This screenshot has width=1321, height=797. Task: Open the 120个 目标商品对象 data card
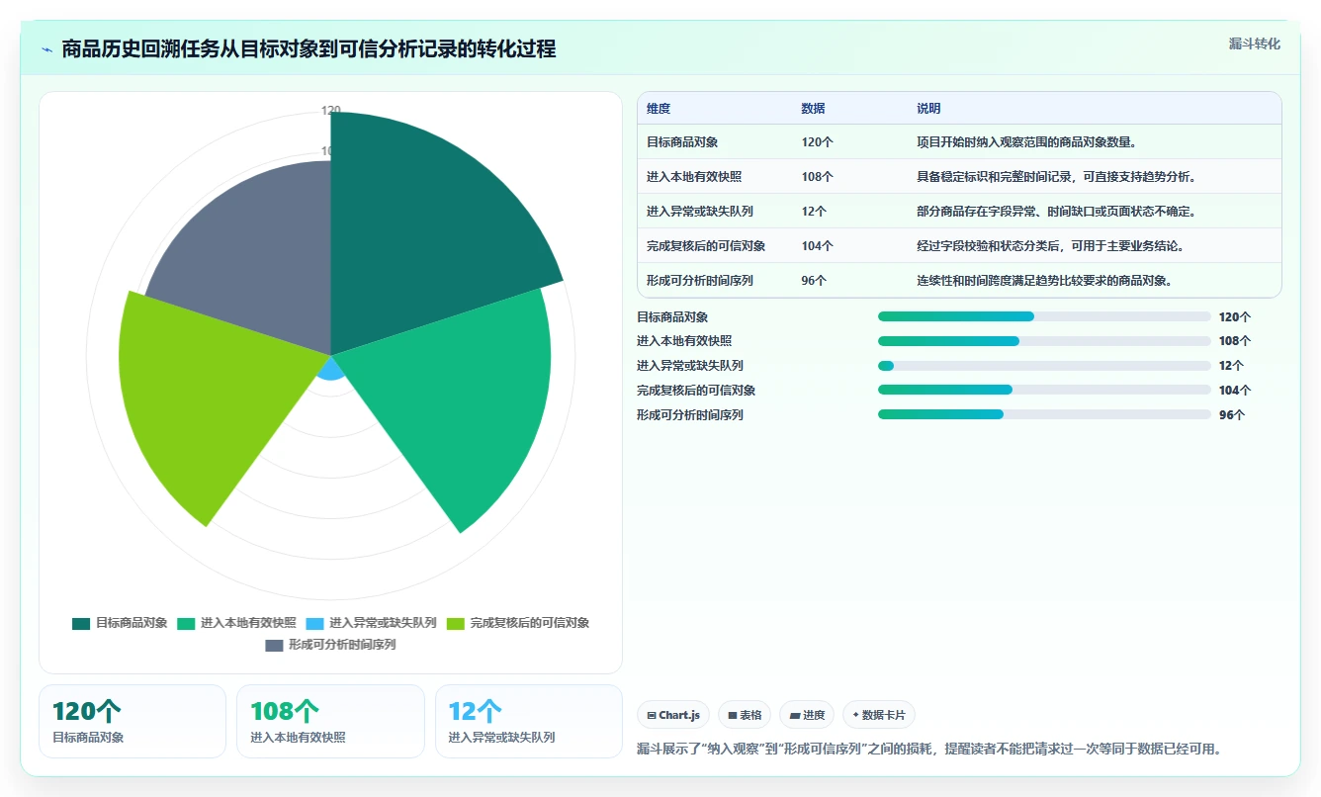coord(132,722)
